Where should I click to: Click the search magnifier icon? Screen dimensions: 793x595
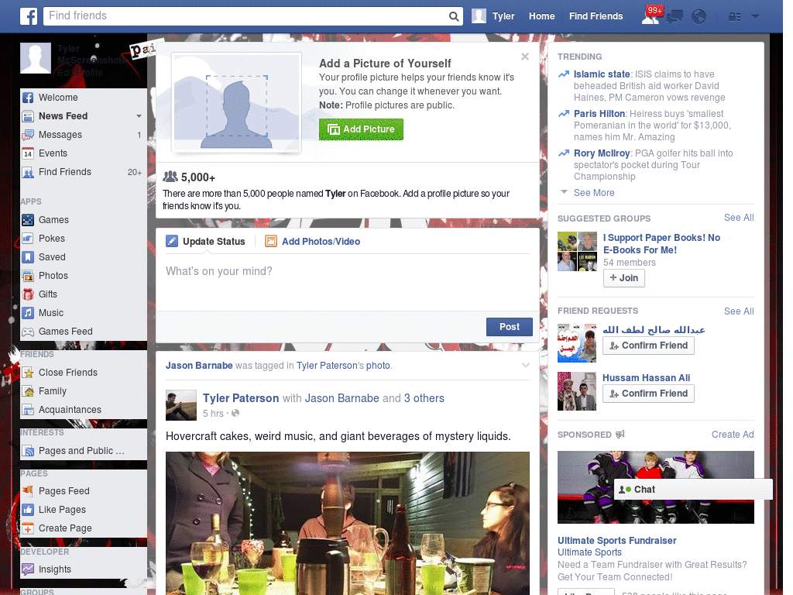pos(454,16)
